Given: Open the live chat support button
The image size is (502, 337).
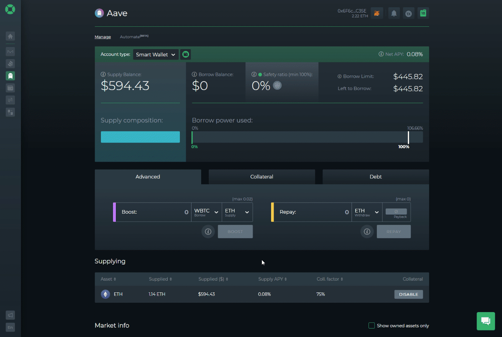Looking at the screenshot, I should [x=486, y=321].
